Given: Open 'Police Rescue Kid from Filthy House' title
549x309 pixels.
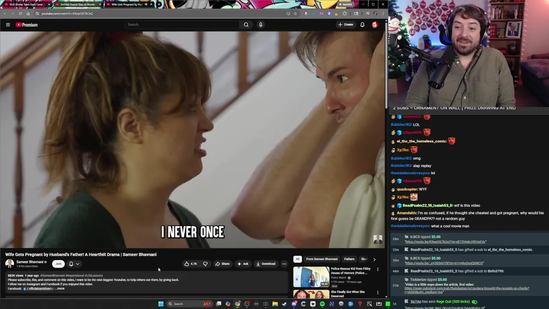Looking at the screenshot, I should click(x=350, y=271).
